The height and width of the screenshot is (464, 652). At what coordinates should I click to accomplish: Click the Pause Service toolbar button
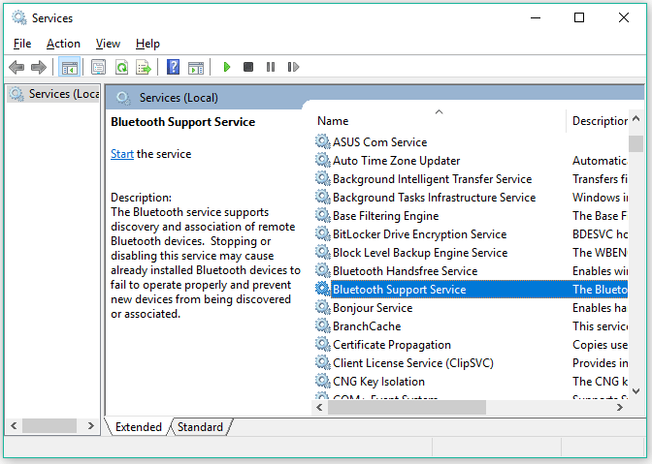[x=271, y=67]
